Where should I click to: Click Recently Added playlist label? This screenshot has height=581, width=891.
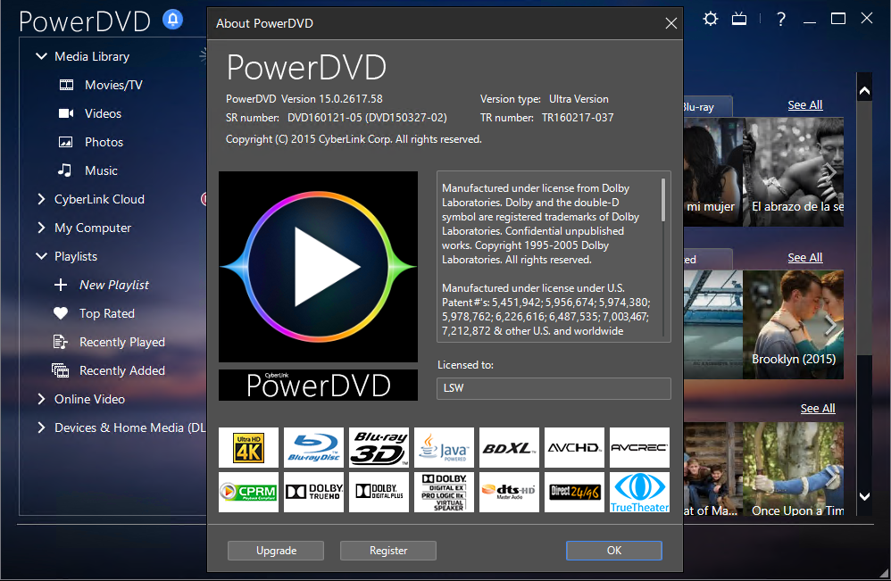[122, 370]
